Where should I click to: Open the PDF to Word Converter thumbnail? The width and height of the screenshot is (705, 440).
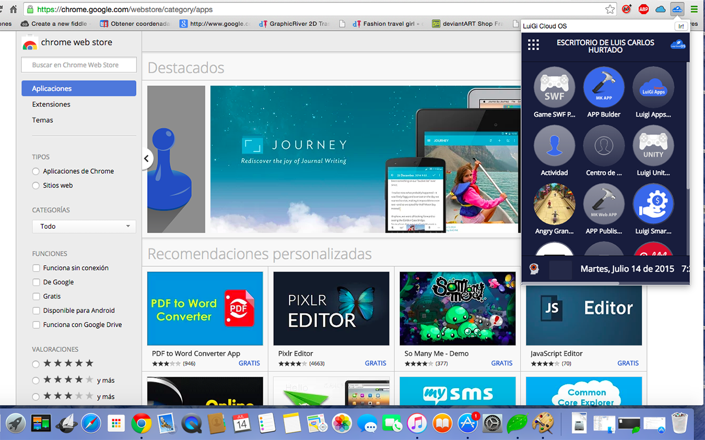(x=205, y=309)
